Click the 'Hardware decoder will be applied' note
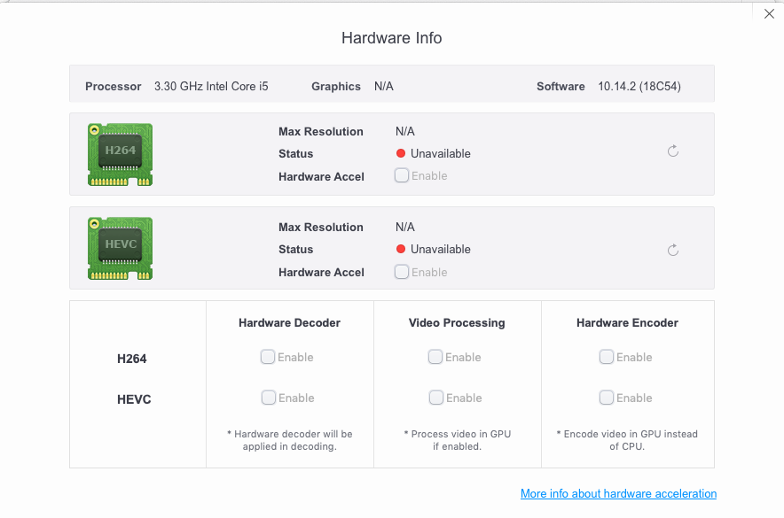This screenshot has height=518, width=784. coord(289,440)
